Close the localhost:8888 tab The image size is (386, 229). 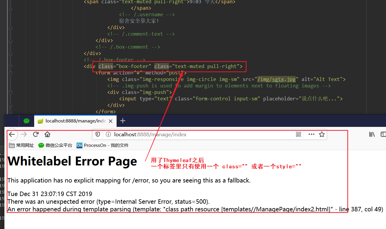pos(111,121)
